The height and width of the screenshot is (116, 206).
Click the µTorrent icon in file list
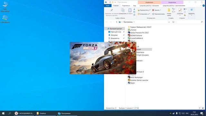tap(129, 30)
